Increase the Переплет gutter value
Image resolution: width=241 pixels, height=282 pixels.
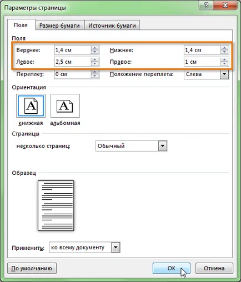point(95,72)
